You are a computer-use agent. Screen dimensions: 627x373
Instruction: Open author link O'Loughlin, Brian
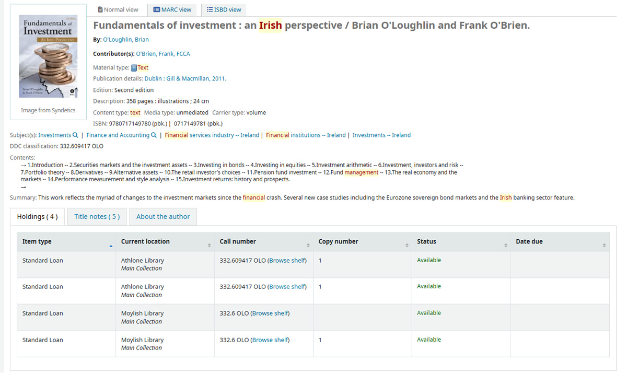point(126,40)
